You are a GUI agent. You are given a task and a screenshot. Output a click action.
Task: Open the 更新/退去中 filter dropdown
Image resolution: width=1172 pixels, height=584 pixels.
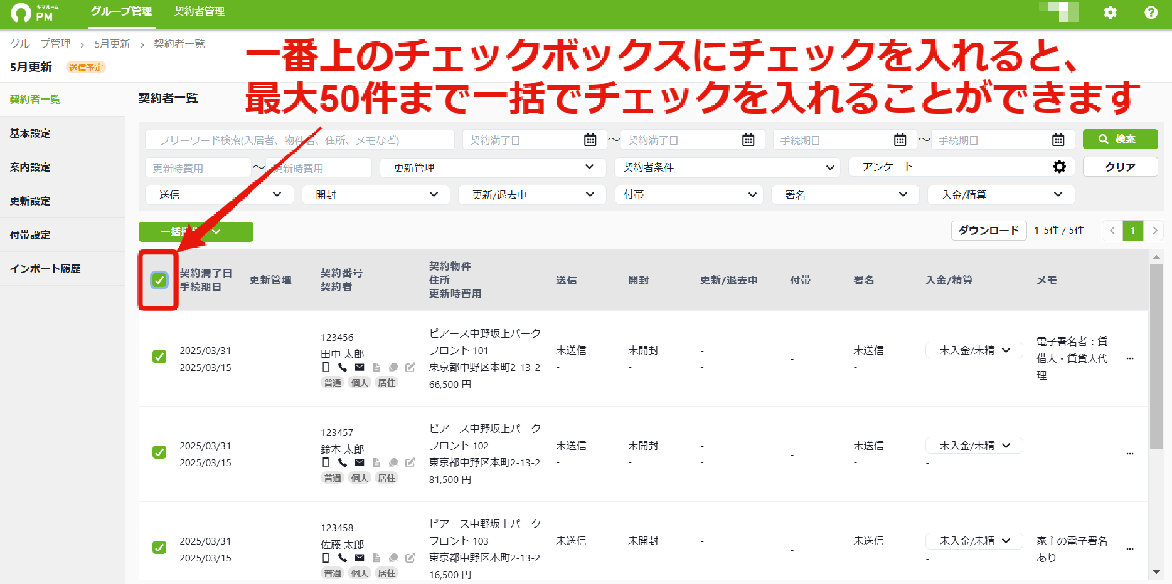click(x=532, y=195)
